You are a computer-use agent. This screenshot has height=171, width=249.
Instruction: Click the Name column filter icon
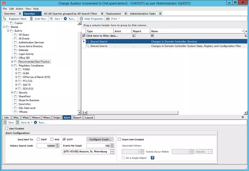[x=152, y=36]
